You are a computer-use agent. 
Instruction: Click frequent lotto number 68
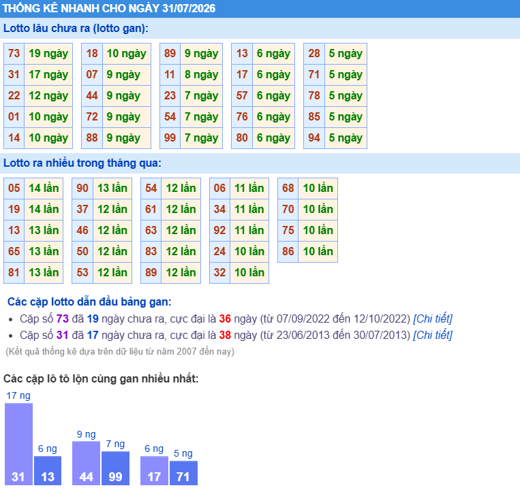click(288, 188)
